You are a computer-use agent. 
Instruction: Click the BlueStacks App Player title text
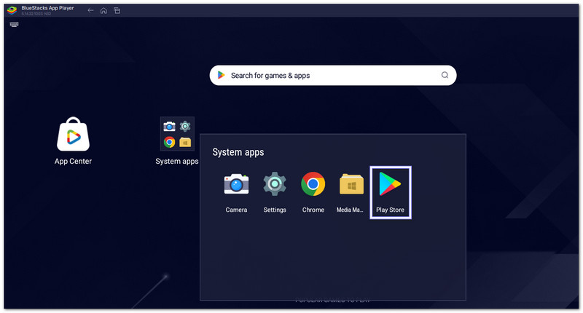pyautogui.click(x=47, y=8)
